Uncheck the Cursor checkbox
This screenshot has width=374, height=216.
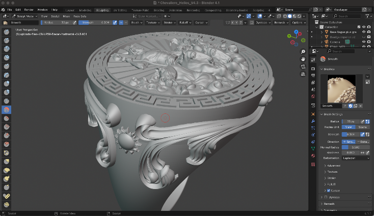pos(328,190)
